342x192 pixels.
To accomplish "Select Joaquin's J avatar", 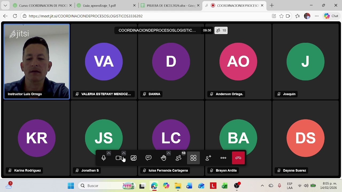I will tap(305, 62).
